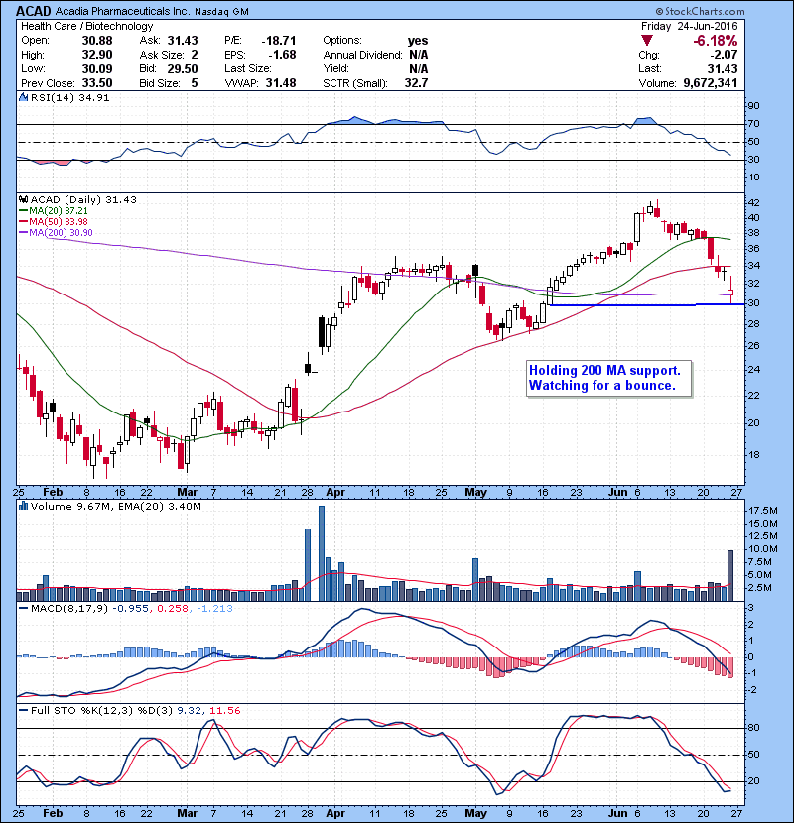
Task: Click the candlestick legend icon beside ACAD (Daily)
Action: click(x=23, y=199)
